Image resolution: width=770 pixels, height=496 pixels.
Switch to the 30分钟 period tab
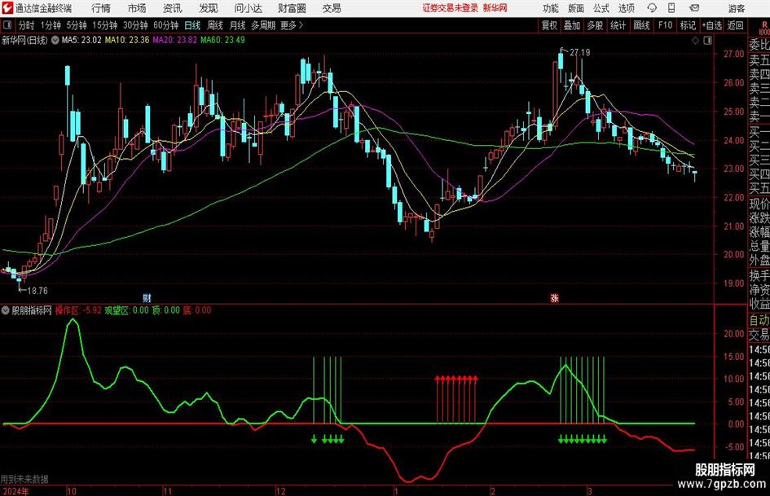click(x=135, y=25)
